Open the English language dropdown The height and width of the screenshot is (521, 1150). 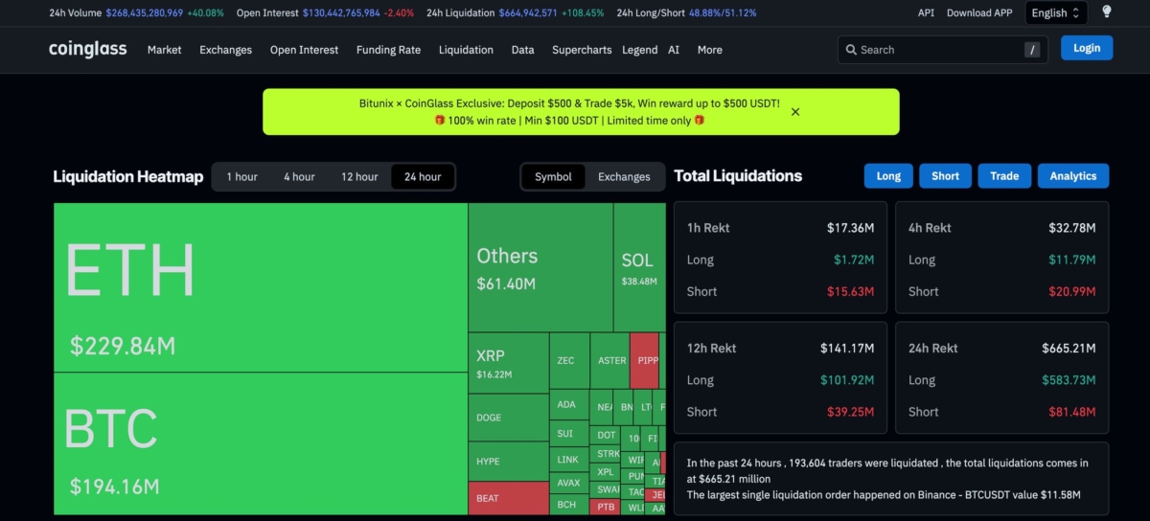click(1056, 12)
